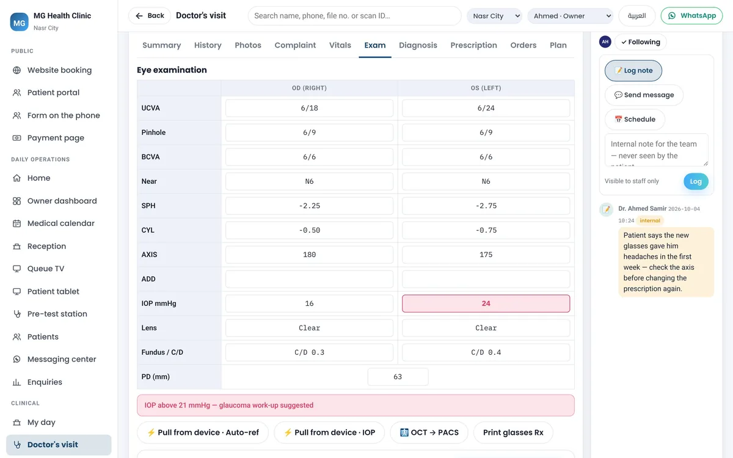This screenshot has height=458, width=733.
Task: Click the Patient tablet icon
Action: coord(17,292)
